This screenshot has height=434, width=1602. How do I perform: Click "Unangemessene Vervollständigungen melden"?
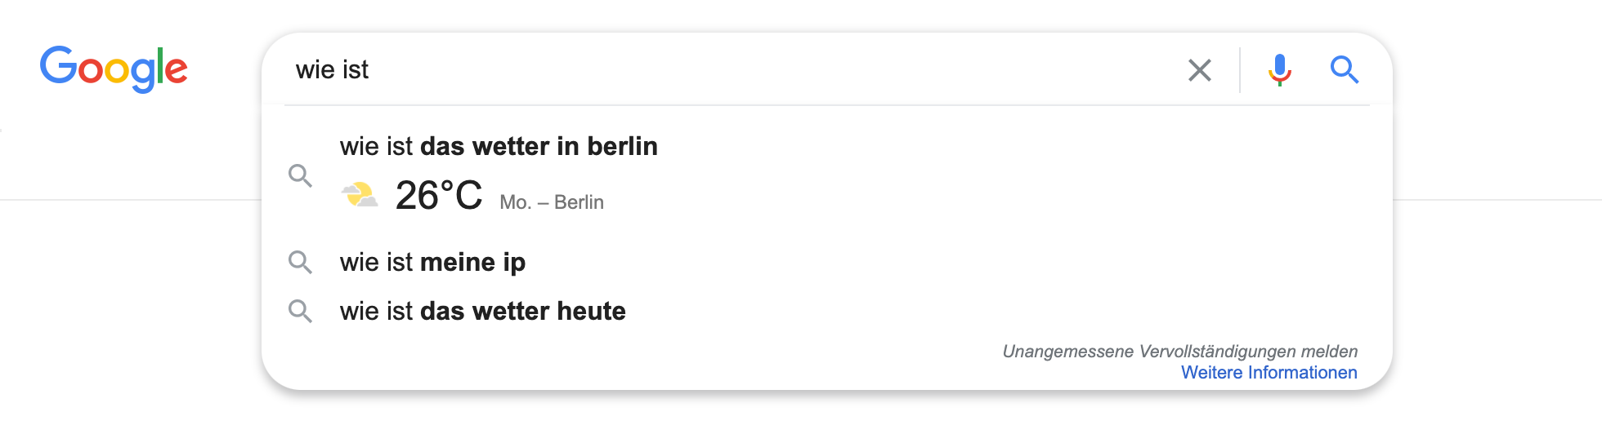1179,352
